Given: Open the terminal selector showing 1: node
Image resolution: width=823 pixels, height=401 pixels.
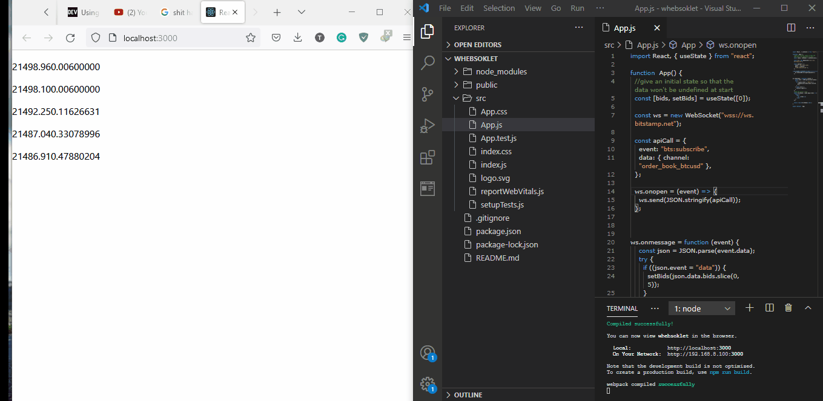Looking at the screenshot, I should pyautogui.click(x=701, y=308).
